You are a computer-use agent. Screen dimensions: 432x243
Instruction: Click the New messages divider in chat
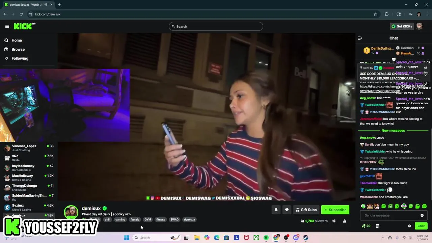point(393,131)
